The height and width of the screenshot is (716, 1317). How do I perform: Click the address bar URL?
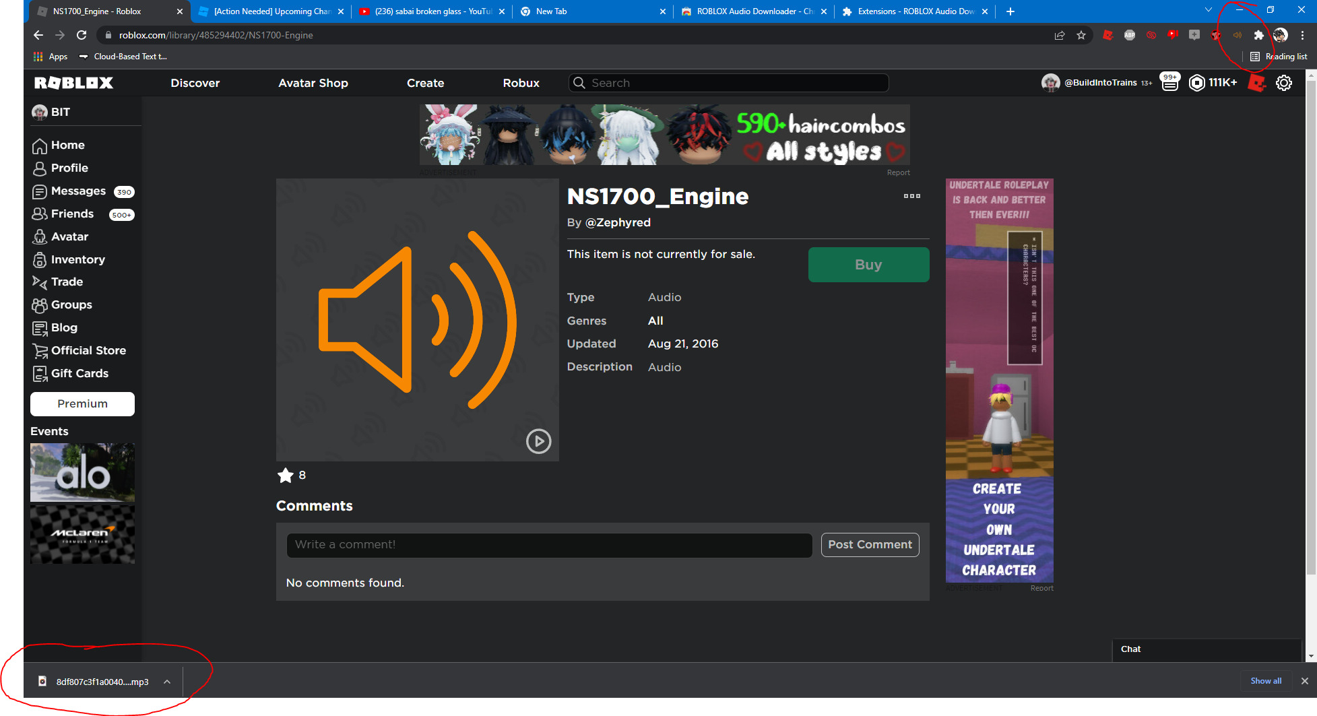(216, 35)
